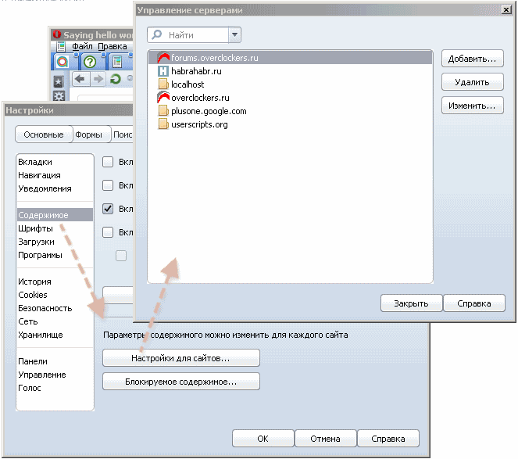The image size is (518, 459).
Task: Click Справка in Настройки dialog
Action: coord(388,439)
